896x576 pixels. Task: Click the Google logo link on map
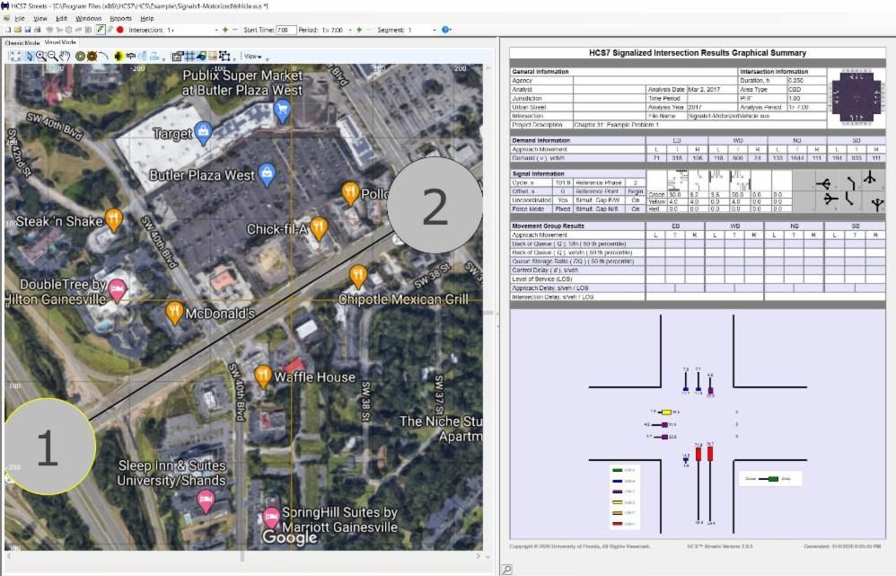289,536
